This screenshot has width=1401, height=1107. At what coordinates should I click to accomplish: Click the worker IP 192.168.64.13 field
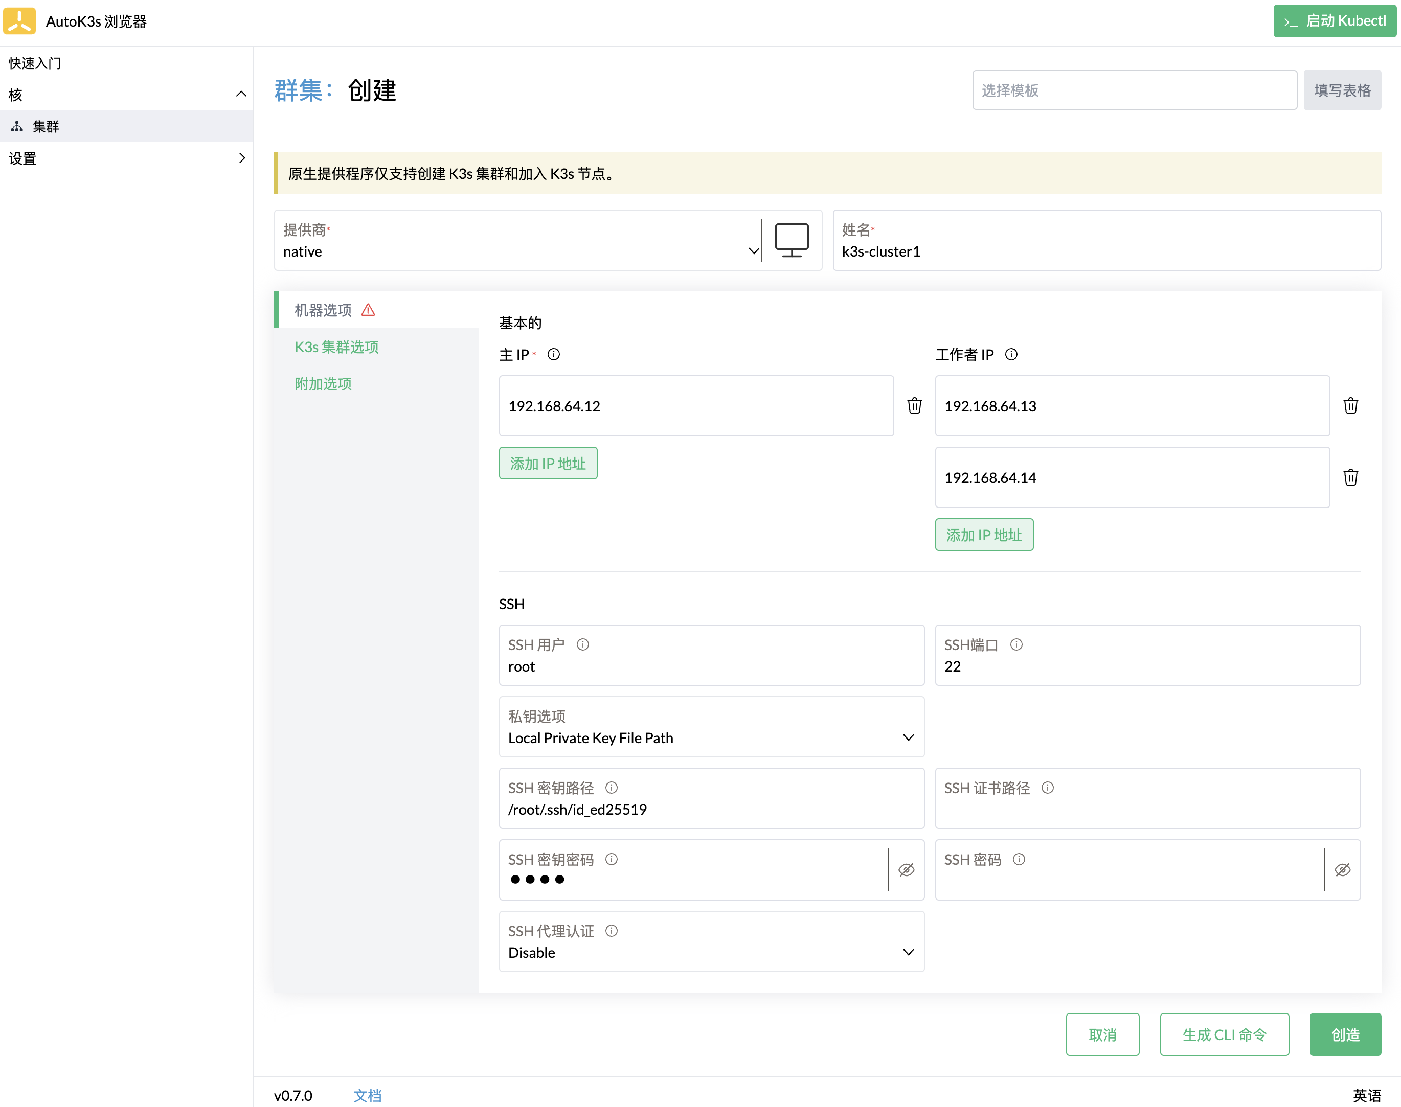[x=1132, y=406]
